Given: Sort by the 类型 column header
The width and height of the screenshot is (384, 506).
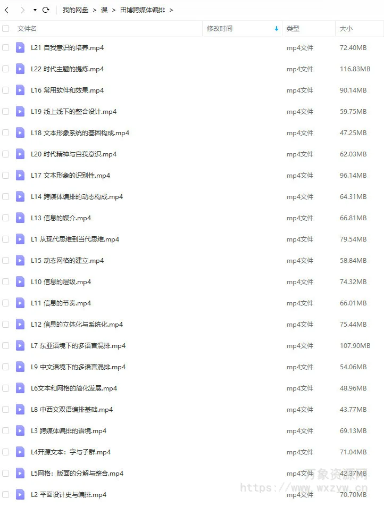Looking at the screenshot, I should 293,29.
